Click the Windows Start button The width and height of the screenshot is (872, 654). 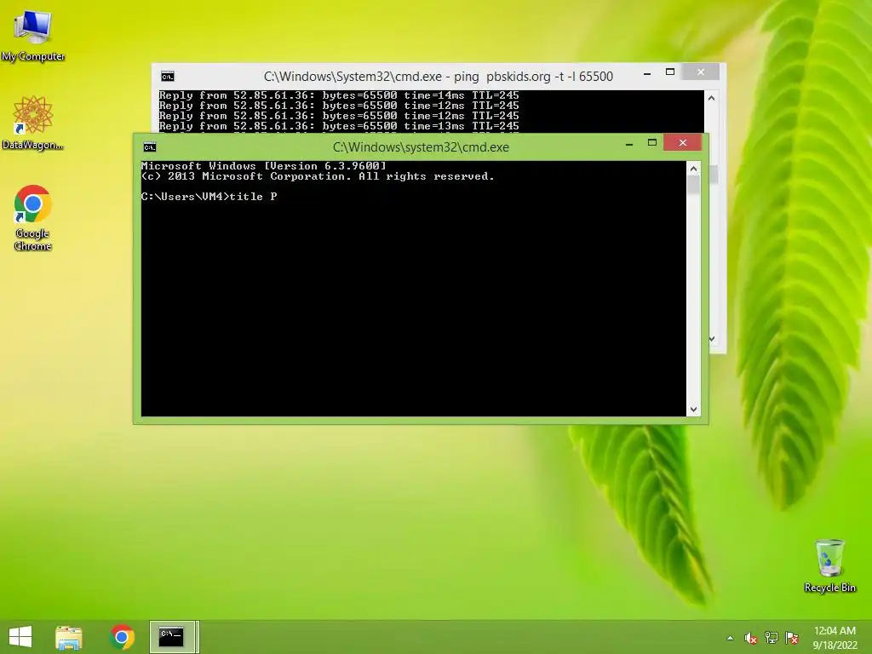coord(20,637)
